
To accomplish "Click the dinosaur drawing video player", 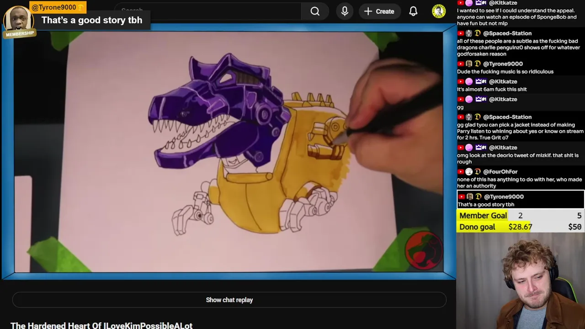I will [x=229, y=152].
